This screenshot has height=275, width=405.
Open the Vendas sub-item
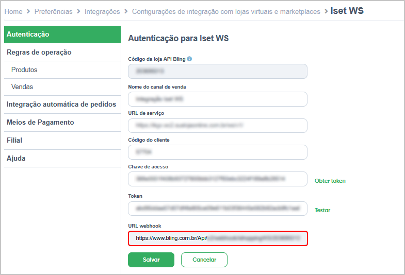62,87
